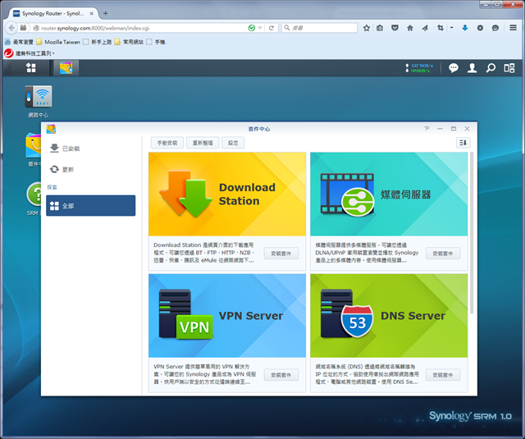Open the Pocket icon in toolbar
The height and width of the screenshot is (439, 525).
point(395,28)
